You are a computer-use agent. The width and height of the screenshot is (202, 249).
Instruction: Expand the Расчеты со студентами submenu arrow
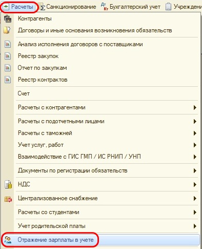(195, 212)
